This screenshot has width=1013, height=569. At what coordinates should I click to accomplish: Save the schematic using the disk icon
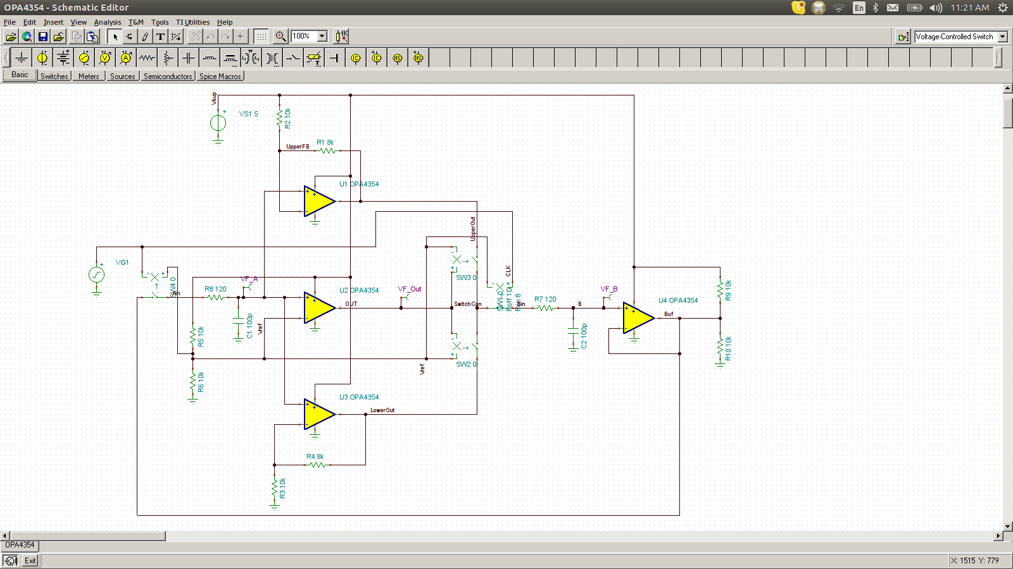[x=42, y=36]
